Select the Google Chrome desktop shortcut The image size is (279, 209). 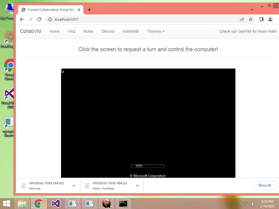[x=8, y=70]
